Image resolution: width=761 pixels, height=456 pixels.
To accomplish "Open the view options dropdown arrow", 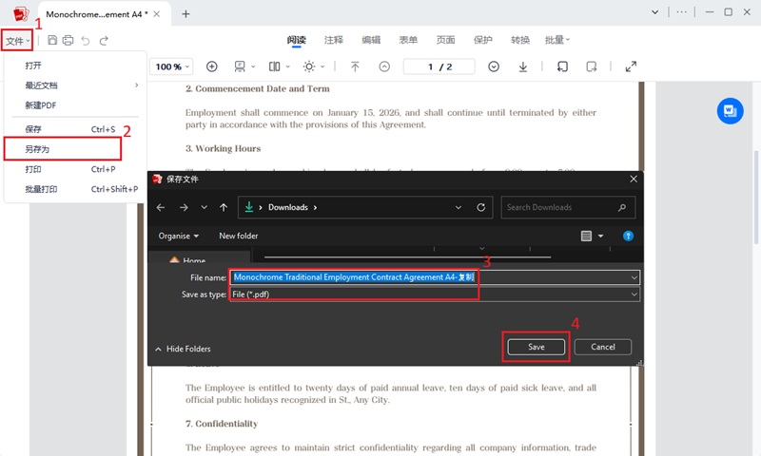I will tap(601, 236).
